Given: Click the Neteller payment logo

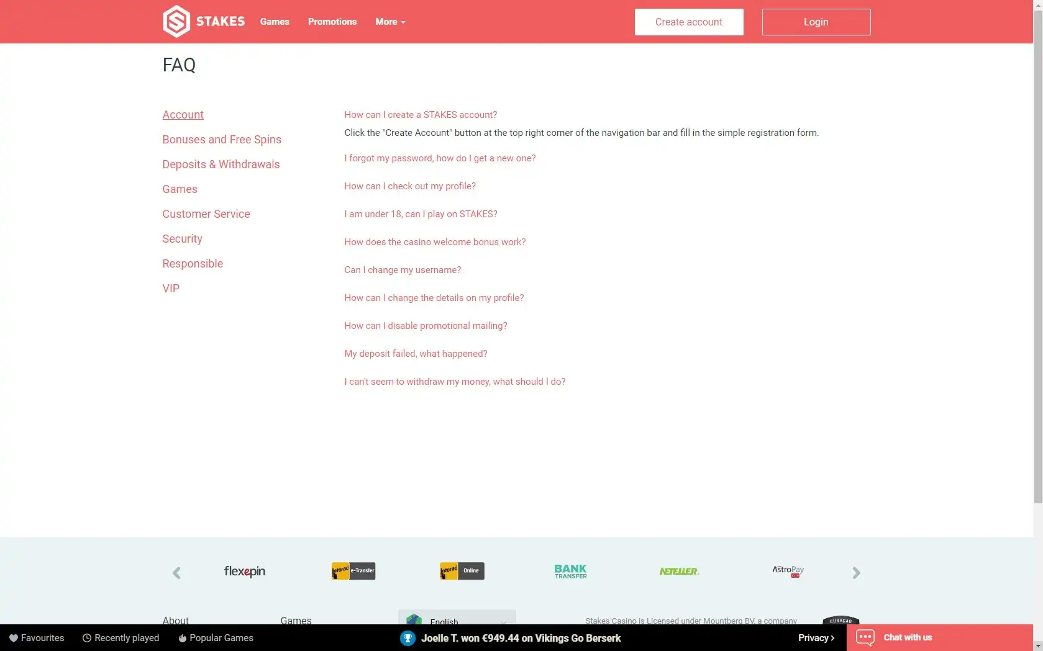Looking at the screenshot, I should [x=679, y=572].
